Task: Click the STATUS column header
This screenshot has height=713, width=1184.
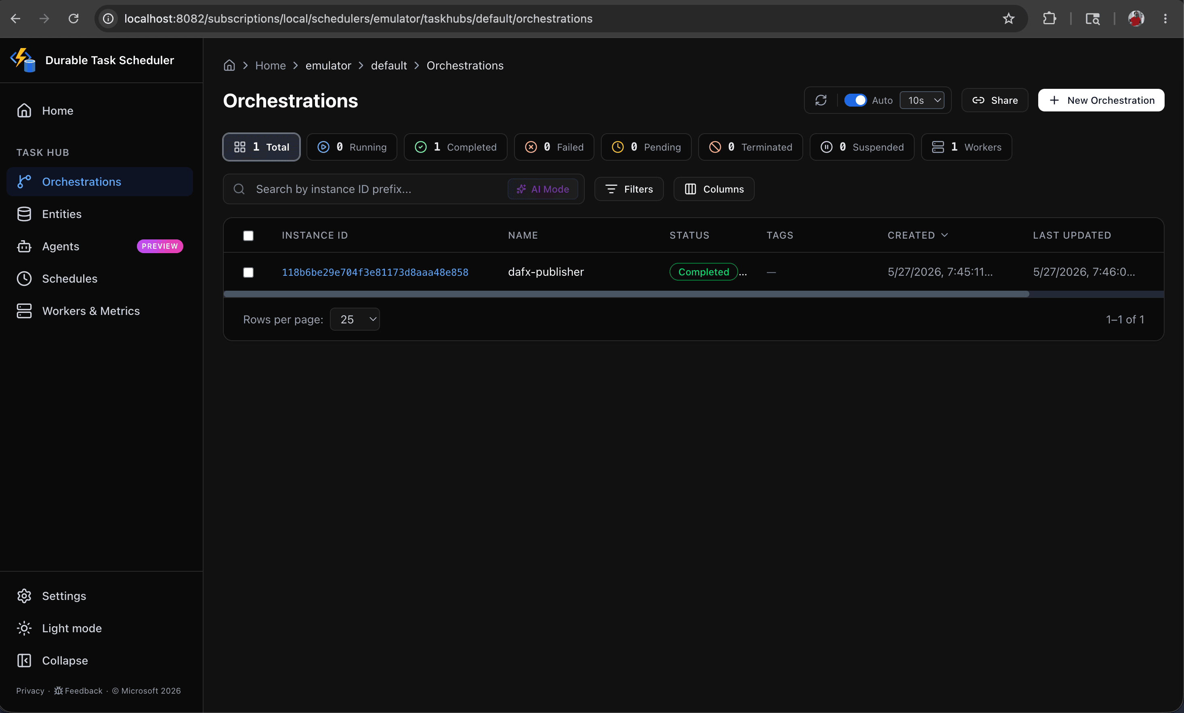Action: [x=689, y=235]
